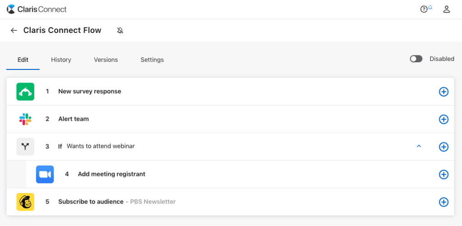
Task: Click the Slack icon in step 2
Action: click(25, 119)
